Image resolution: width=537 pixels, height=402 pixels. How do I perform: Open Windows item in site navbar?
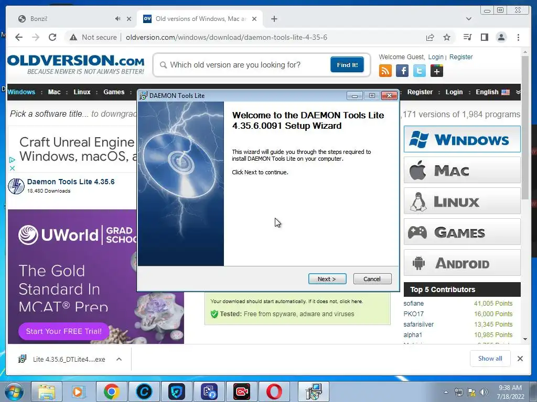tap(21, 92)
